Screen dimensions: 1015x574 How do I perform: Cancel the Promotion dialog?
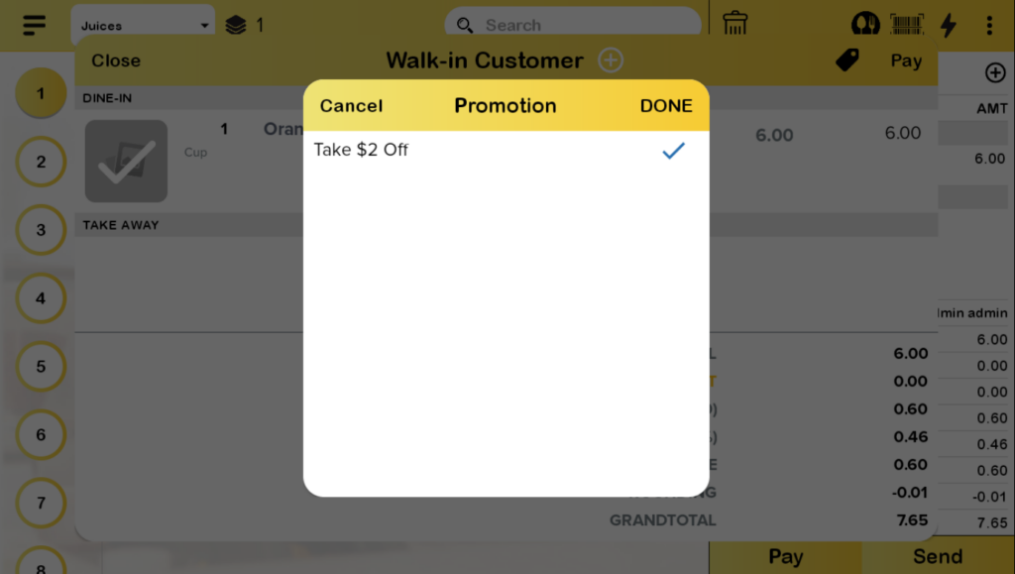pos(351,106)
